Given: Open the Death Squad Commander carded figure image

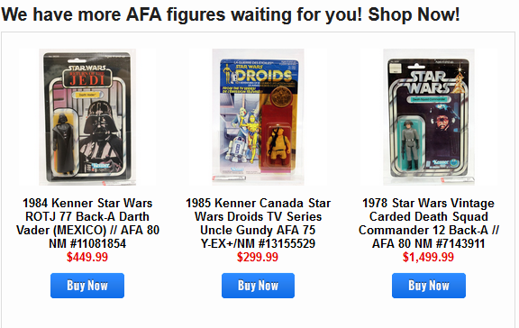Looking at the screenshot, I should pyautogui.click(x=429, y=117).
